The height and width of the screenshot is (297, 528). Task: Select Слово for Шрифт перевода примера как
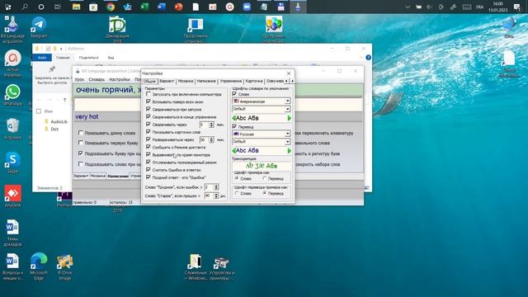(x=237, y=193)
